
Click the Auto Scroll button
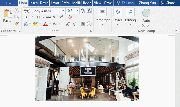pyautogui.click(x=146, y=18)
